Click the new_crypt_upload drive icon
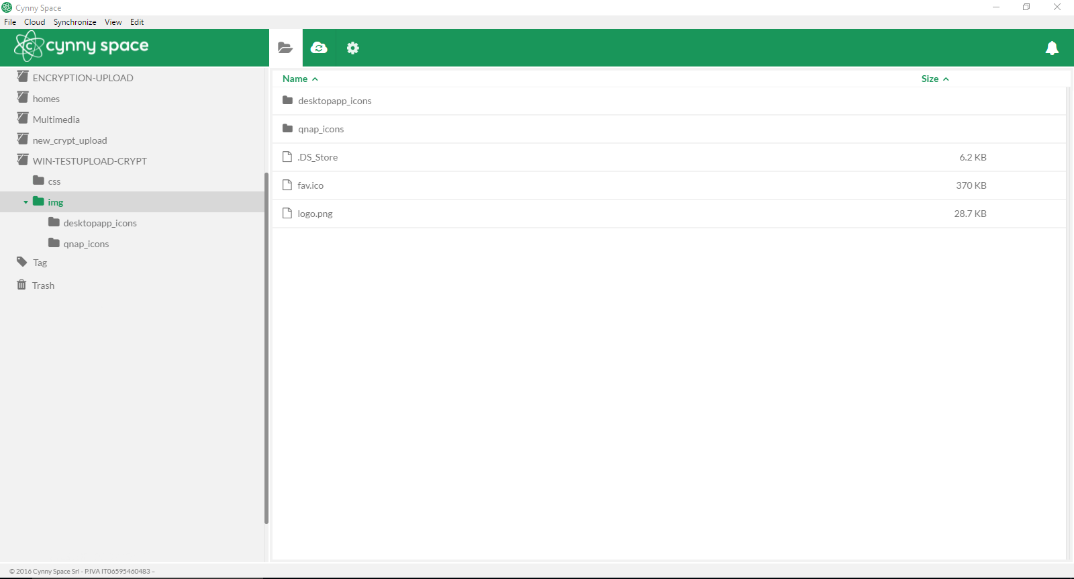Screen dimensions: 1074x579 [23, 139]
